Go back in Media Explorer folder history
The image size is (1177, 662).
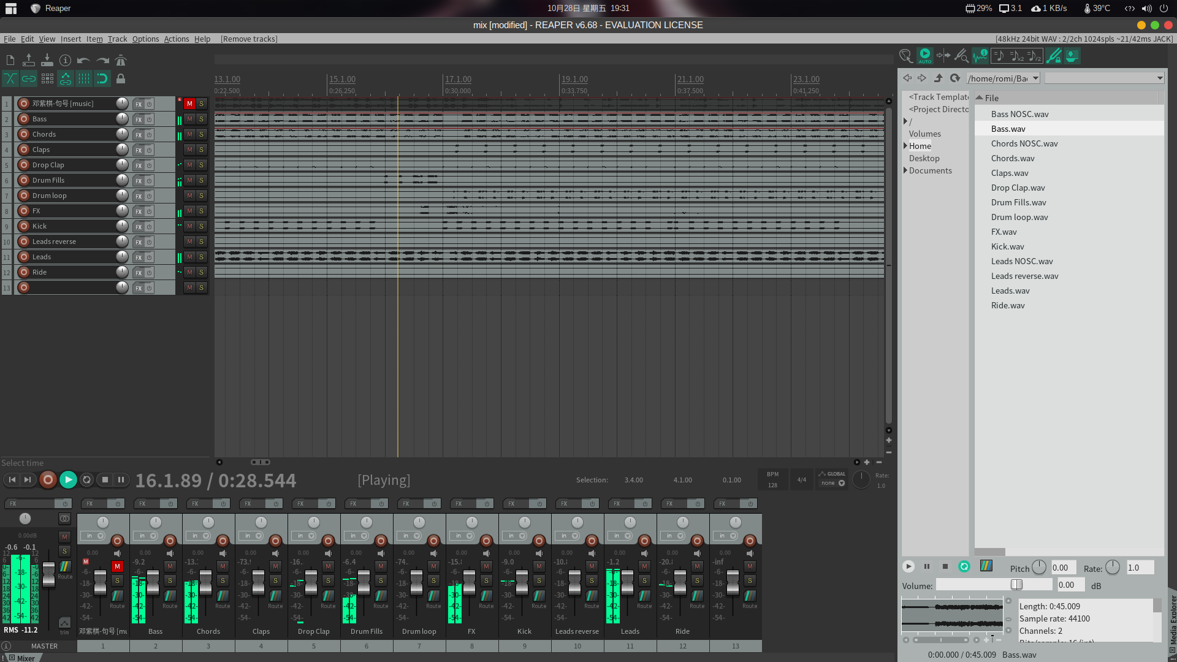pyautogui.click(x=907, y=78)
